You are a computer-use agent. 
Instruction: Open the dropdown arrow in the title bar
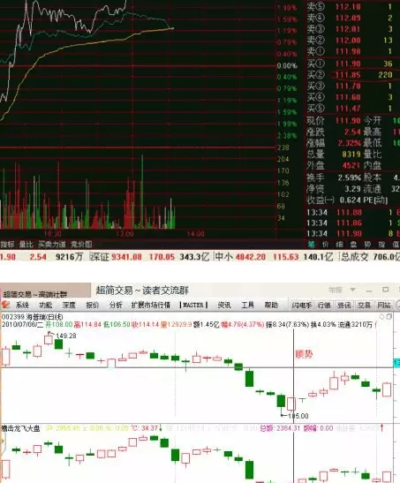pyautogui.click(x=353, y=290)
